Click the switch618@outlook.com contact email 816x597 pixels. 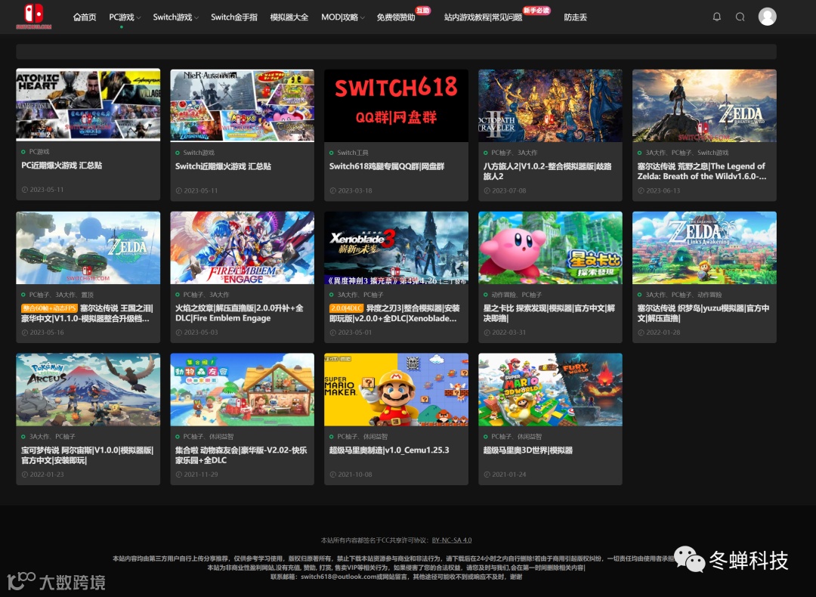point(338,577)
